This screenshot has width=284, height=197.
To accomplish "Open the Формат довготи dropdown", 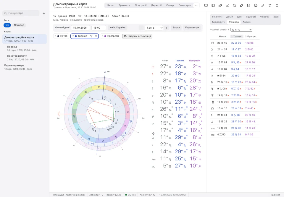I will [241, 30].
